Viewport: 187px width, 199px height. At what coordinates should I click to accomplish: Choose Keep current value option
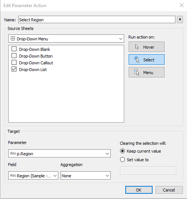(x=122, y=151)
